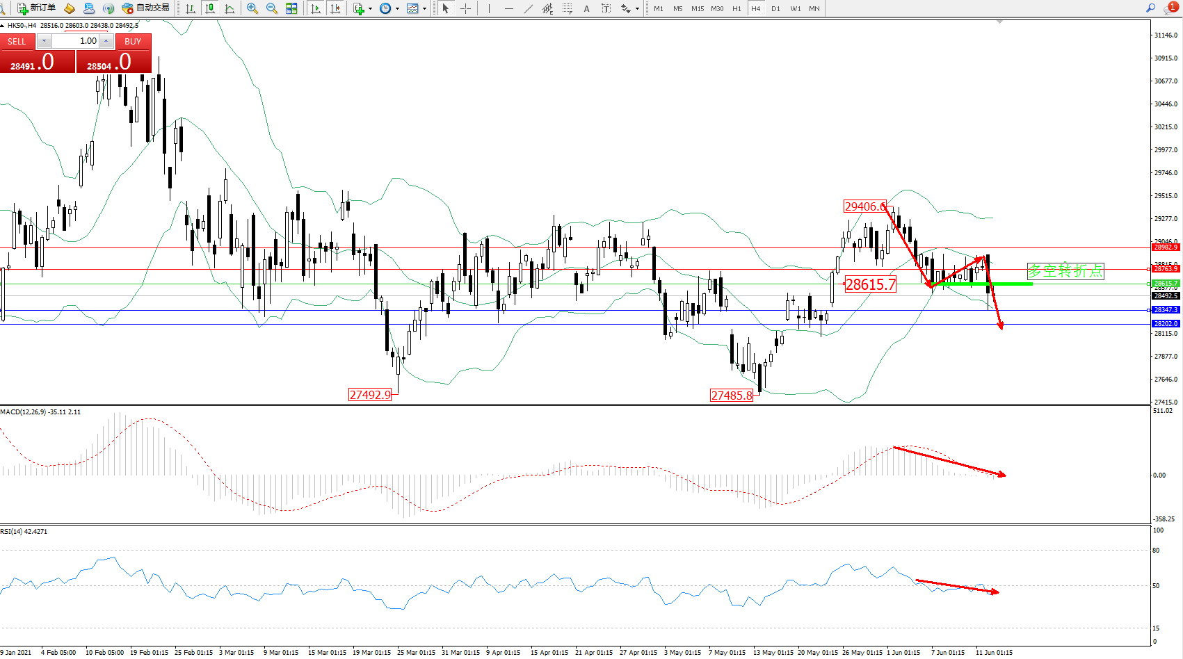Pick the trendline drawing tool
This screenshot has width=1183, height=659.
(529, 8)
